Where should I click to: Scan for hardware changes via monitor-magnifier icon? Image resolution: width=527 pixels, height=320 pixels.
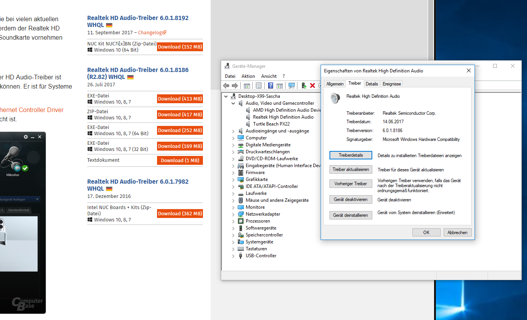point(292,85)
